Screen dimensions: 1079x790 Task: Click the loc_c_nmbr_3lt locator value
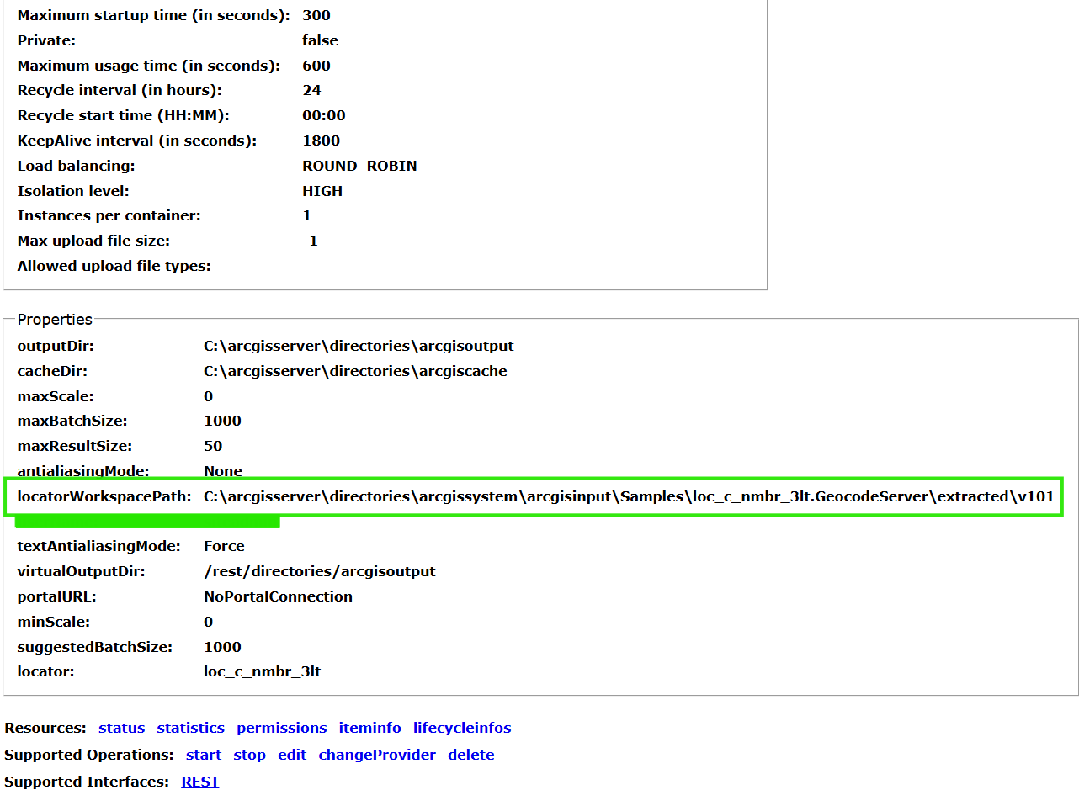coord(262,671)
